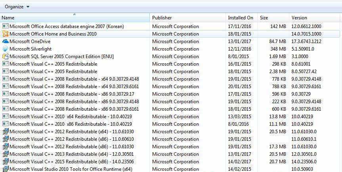Click the SQL Server 2005 Compact Edition icon
The height and width of the screenshot is (172, 342).
6,57
